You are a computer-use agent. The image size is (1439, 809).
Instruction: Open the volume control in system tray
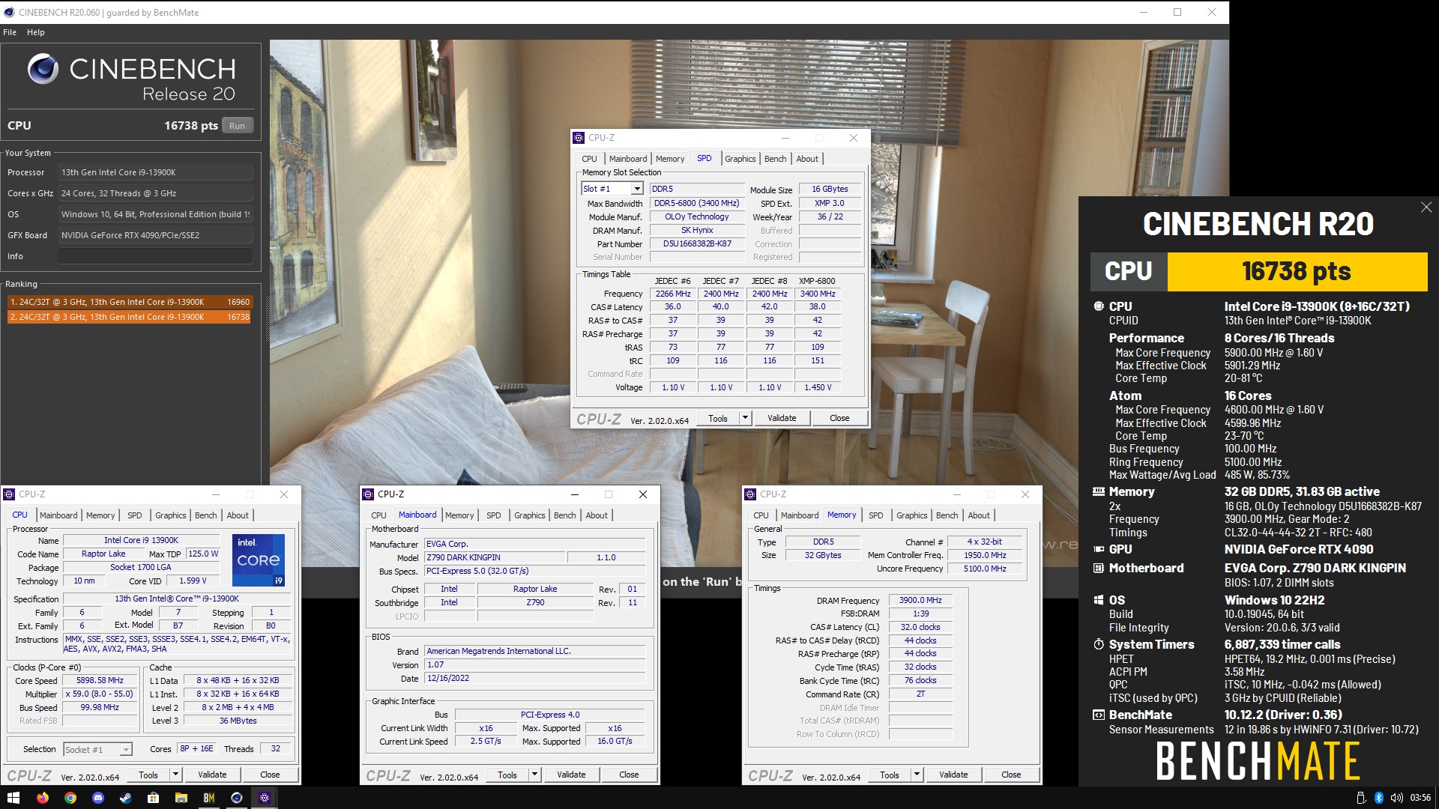(x=1396, y=798)
